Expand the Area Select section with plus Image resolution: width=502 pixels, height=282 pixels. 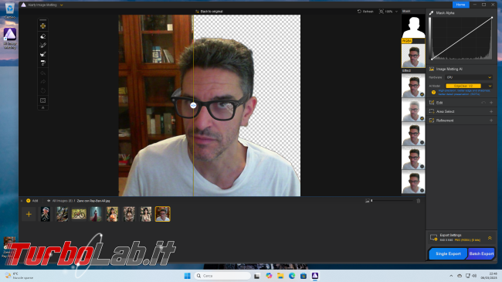pos(491,111)
